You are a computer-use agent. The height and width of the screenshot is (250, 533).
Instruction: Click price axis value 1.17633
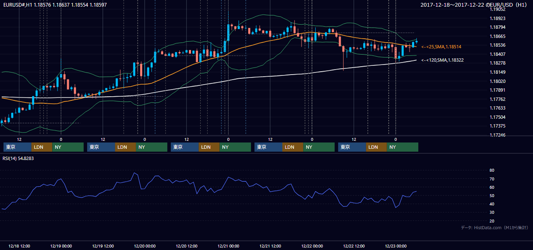(x=498, y=108)
